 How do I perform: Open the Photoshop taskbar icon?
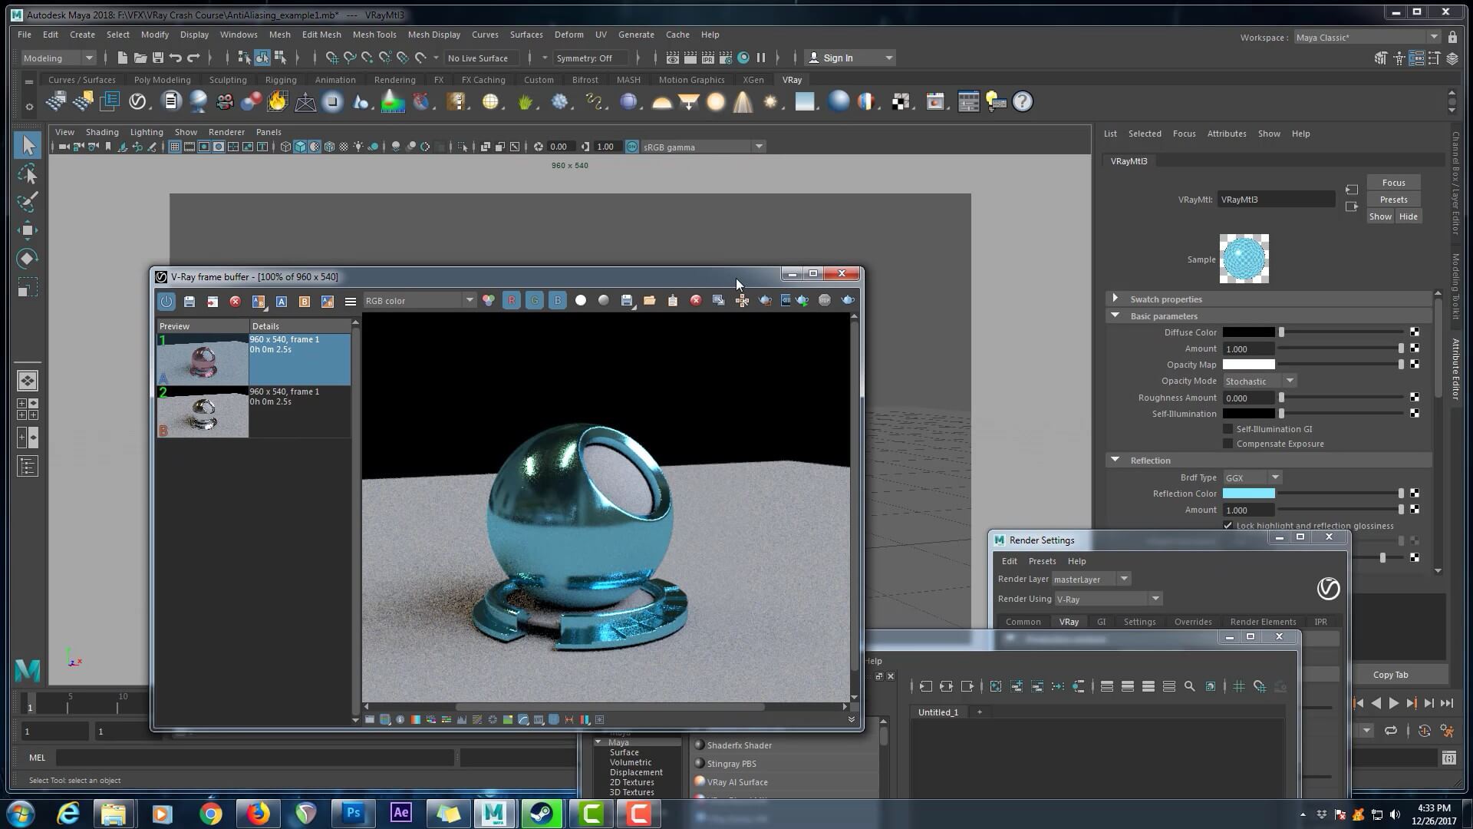click(x=354, y=813)
